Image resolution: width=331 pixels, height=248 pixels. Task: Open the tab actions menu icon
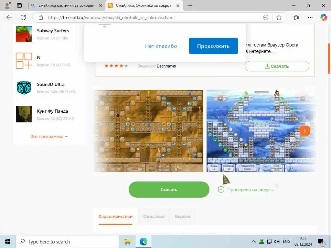19,5
